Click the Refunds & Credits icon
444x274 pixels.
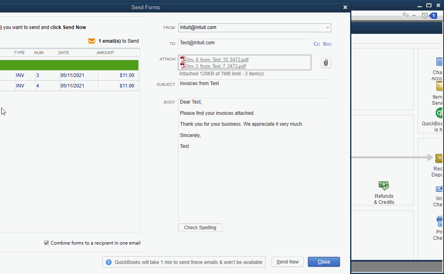(x=384, y=186)
